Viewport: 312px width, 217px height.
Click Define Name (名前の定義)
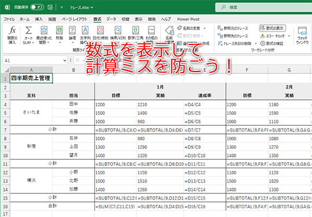(x=190, y=28)
